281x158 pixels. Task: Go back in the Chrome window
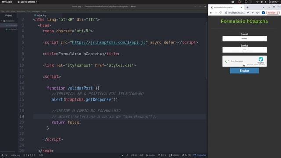point(211,13)
